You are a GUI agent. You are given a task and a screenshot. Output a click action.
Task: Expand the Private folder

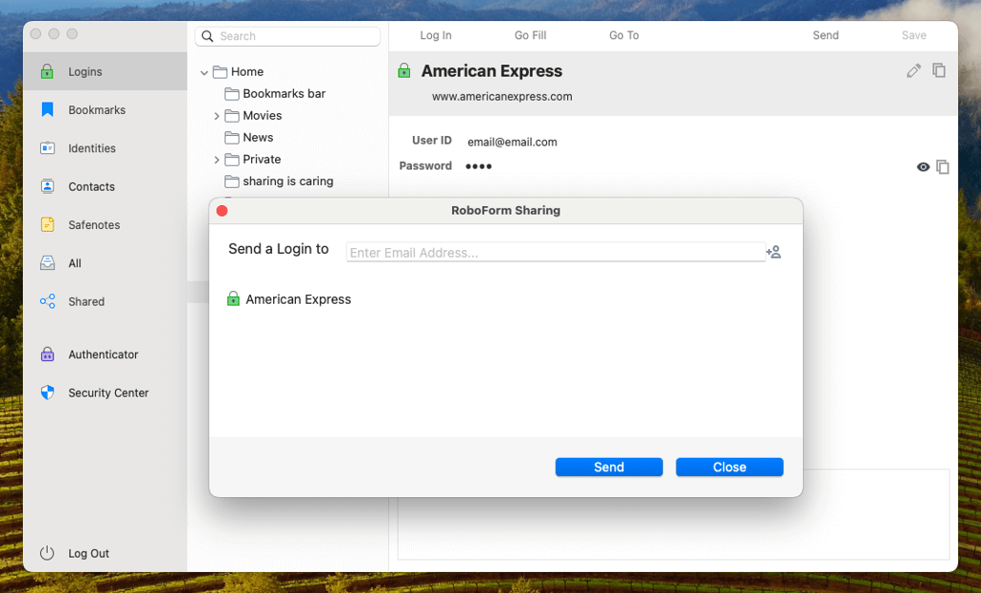point(217,160)
